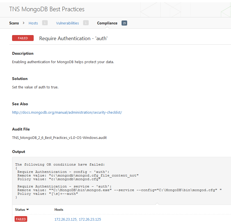Screen dimensions: 231x222
Task: Click the Compliance badge showing 29
Action: (124, 23)
